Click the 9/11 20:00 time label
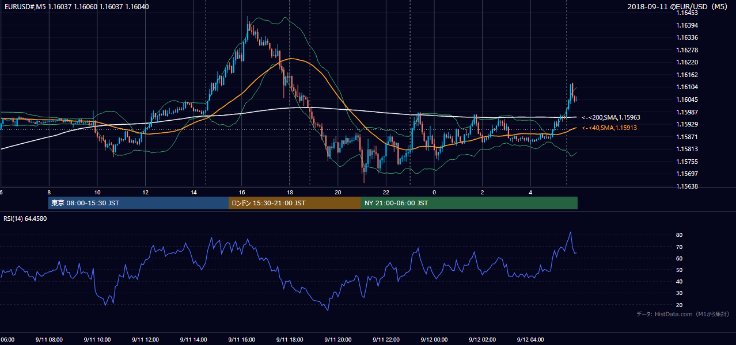The image size is (736, 345). [x=338, y=340]
